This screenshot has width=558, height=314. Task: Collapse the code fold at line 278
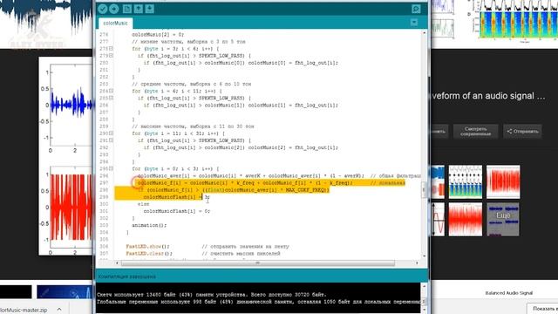click(112, 49)
